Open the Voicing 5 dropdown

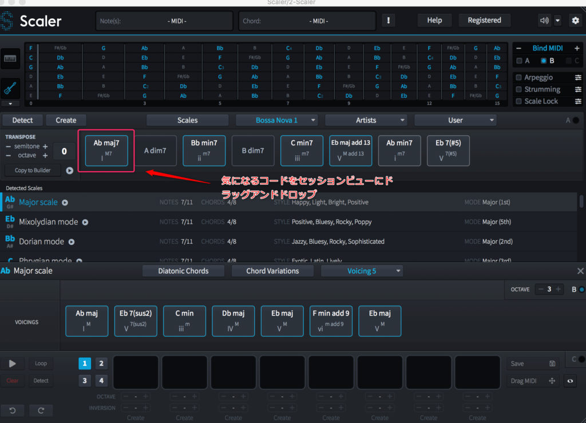(362, 271)
